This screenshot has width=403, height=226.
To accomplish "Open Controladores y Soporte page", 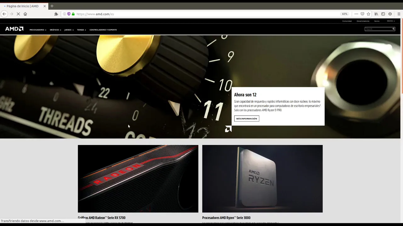I will (103, 30).
